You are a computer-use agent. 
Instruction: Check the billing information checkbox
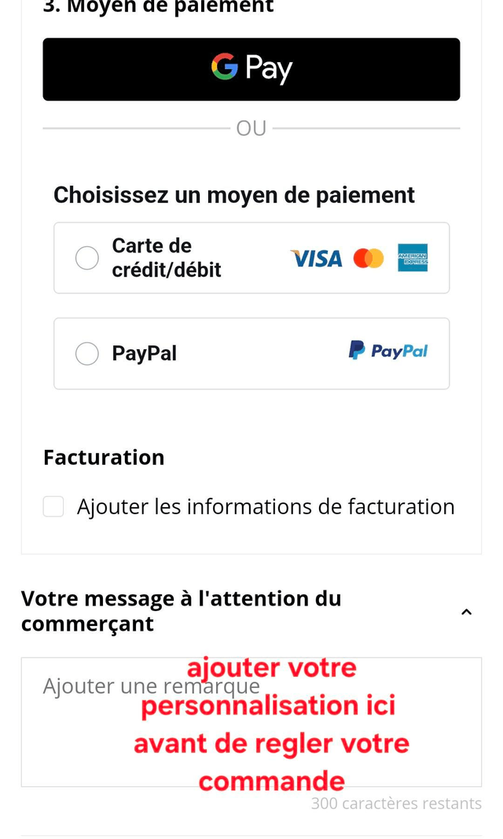[53, 506]
